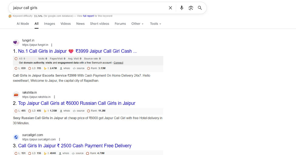Click whois link in ourcallgirl.com row
The height and width of the screenshot is (155, 296).
66,153
